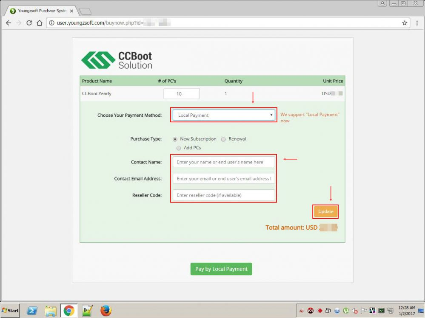Viewport: 425px width, 318px height.
Task: Open Firefox from the taskbar
Action: click(106, 310)
